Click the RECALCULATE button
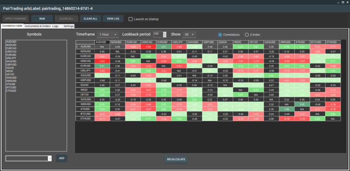Image resolution: width=350 pixels, height=171 pixels. point(176,159)
